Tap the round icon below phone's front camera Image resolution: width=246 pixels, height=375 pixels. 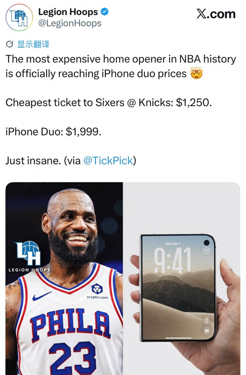[206, 250]
